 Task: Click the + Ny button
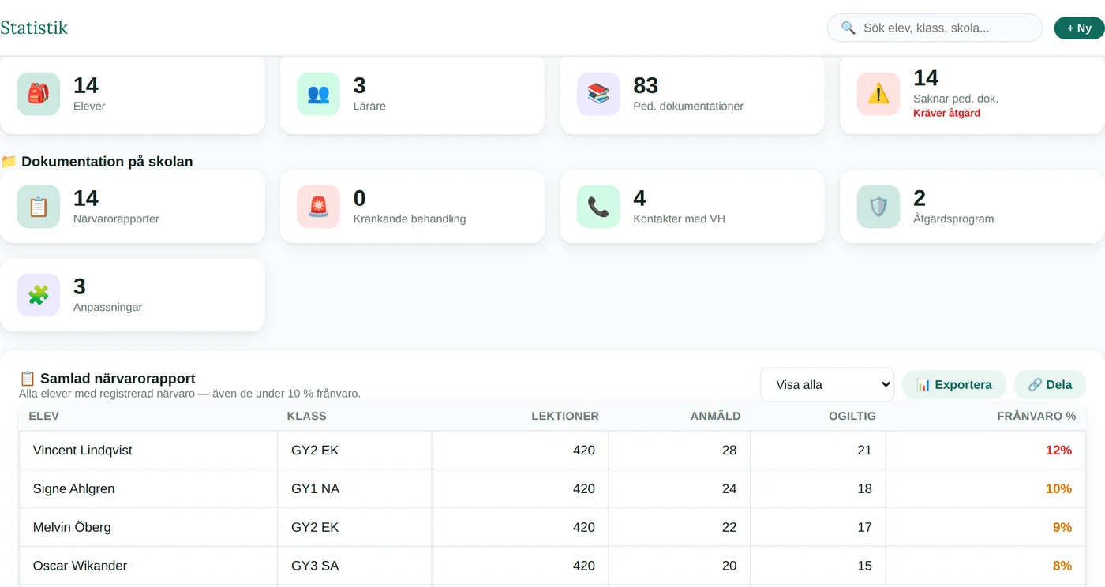[1079, 28]
